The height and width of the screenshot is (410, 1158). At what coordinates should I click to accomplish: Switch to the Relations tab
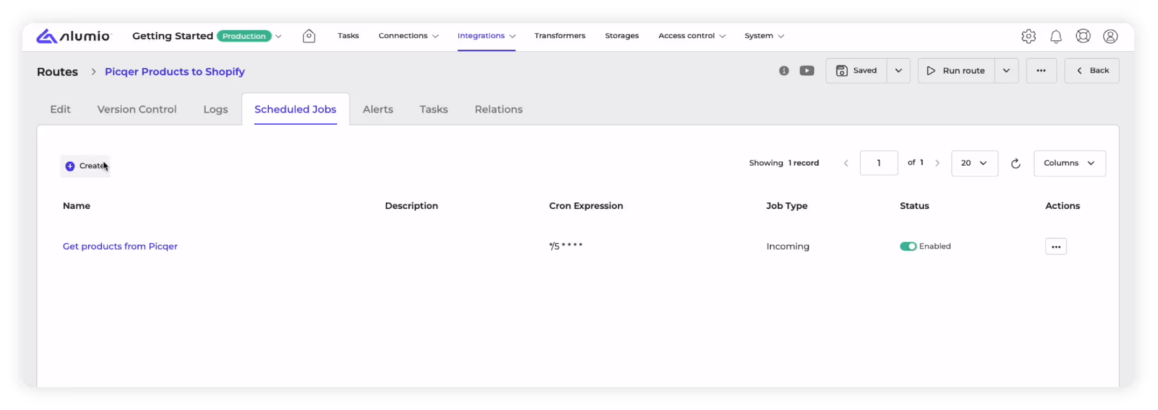[x=498, y=109]
